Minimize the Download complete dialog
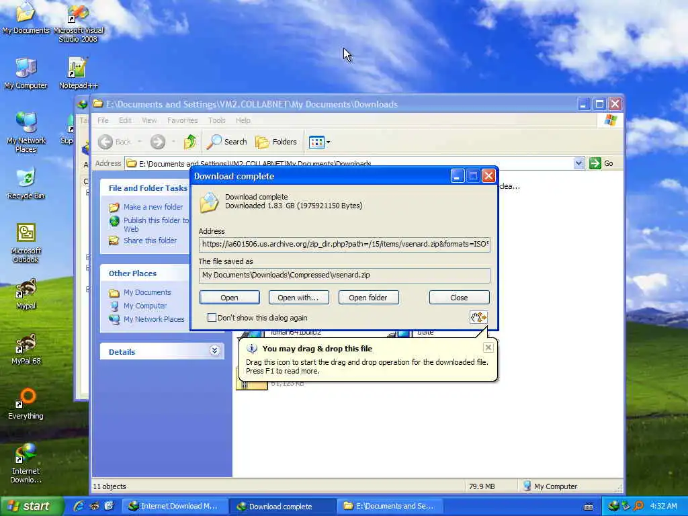 (x=457, y=177)
